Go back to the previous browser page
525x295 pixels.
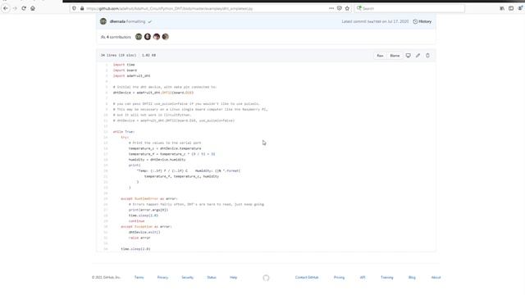coord(6,8)
